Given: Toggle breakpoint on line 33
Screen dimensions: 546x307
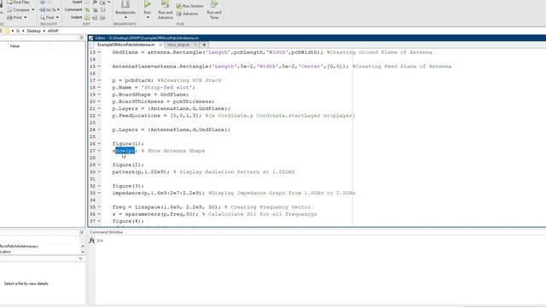Looking at the screenshot, I should tap(99, 193).
